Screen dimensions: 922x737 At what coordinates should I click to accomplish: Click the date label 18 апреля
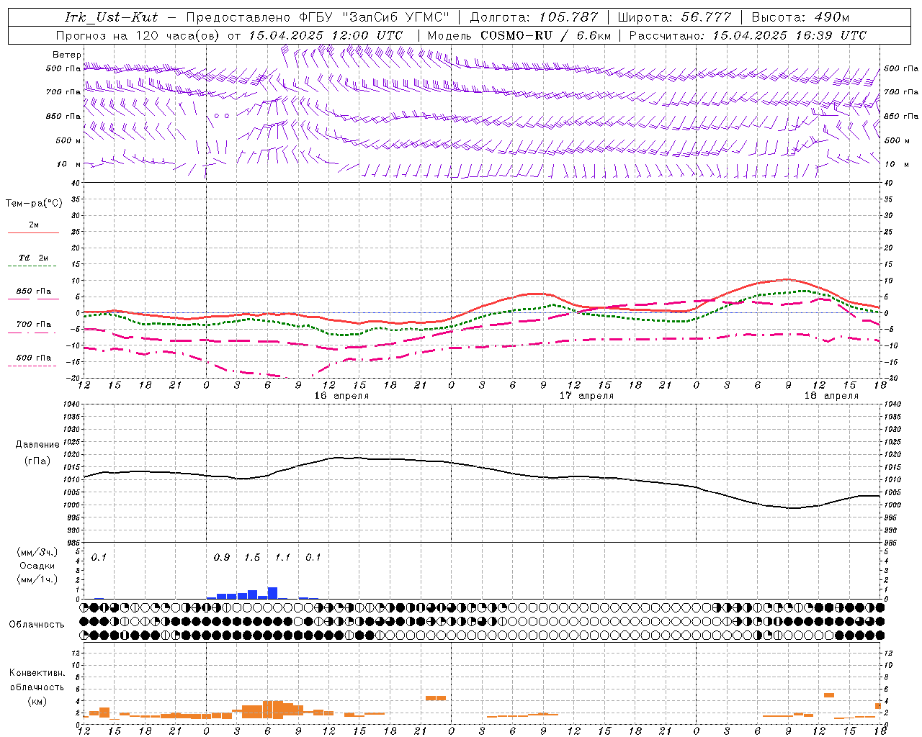[831, 395]
